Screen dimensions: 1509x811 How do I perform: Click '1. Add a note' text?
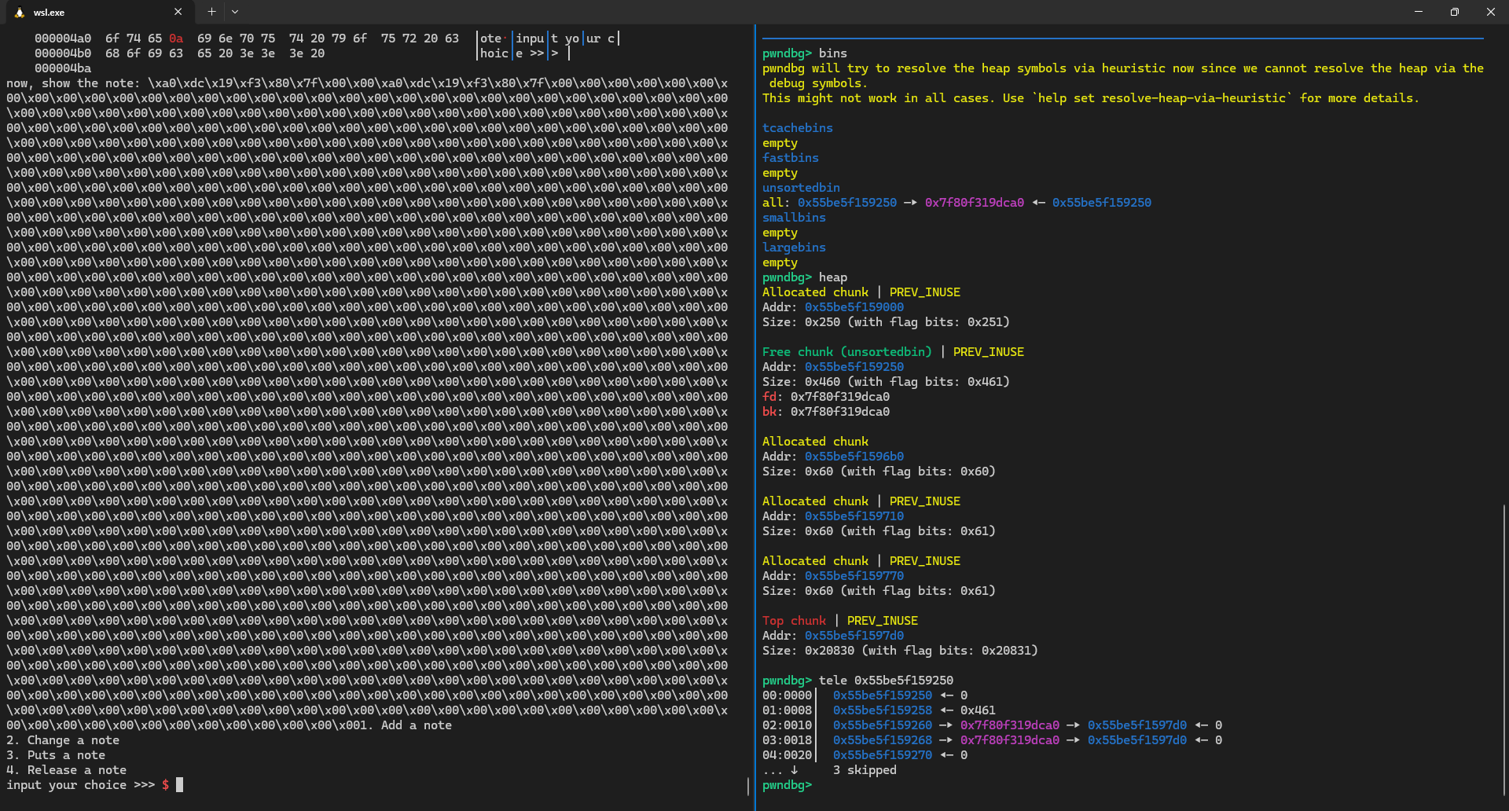tap(406, 725)
